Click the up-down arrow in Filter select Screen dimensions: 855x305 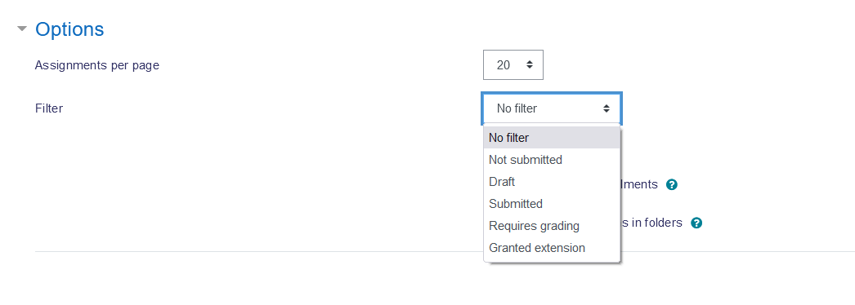[x=607, y=108]
